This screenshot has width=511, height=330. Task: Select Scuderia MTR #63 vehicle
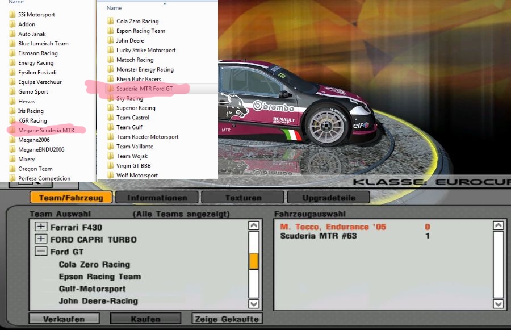pyautogui.click(x=318, y=236)
